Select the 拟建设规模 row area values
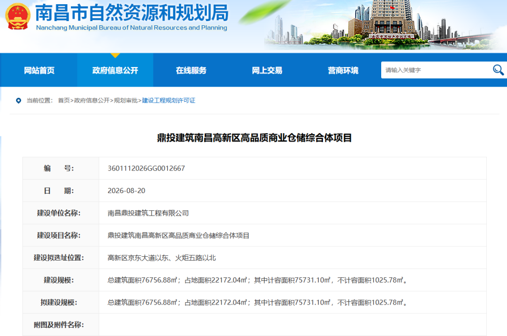 257,302
